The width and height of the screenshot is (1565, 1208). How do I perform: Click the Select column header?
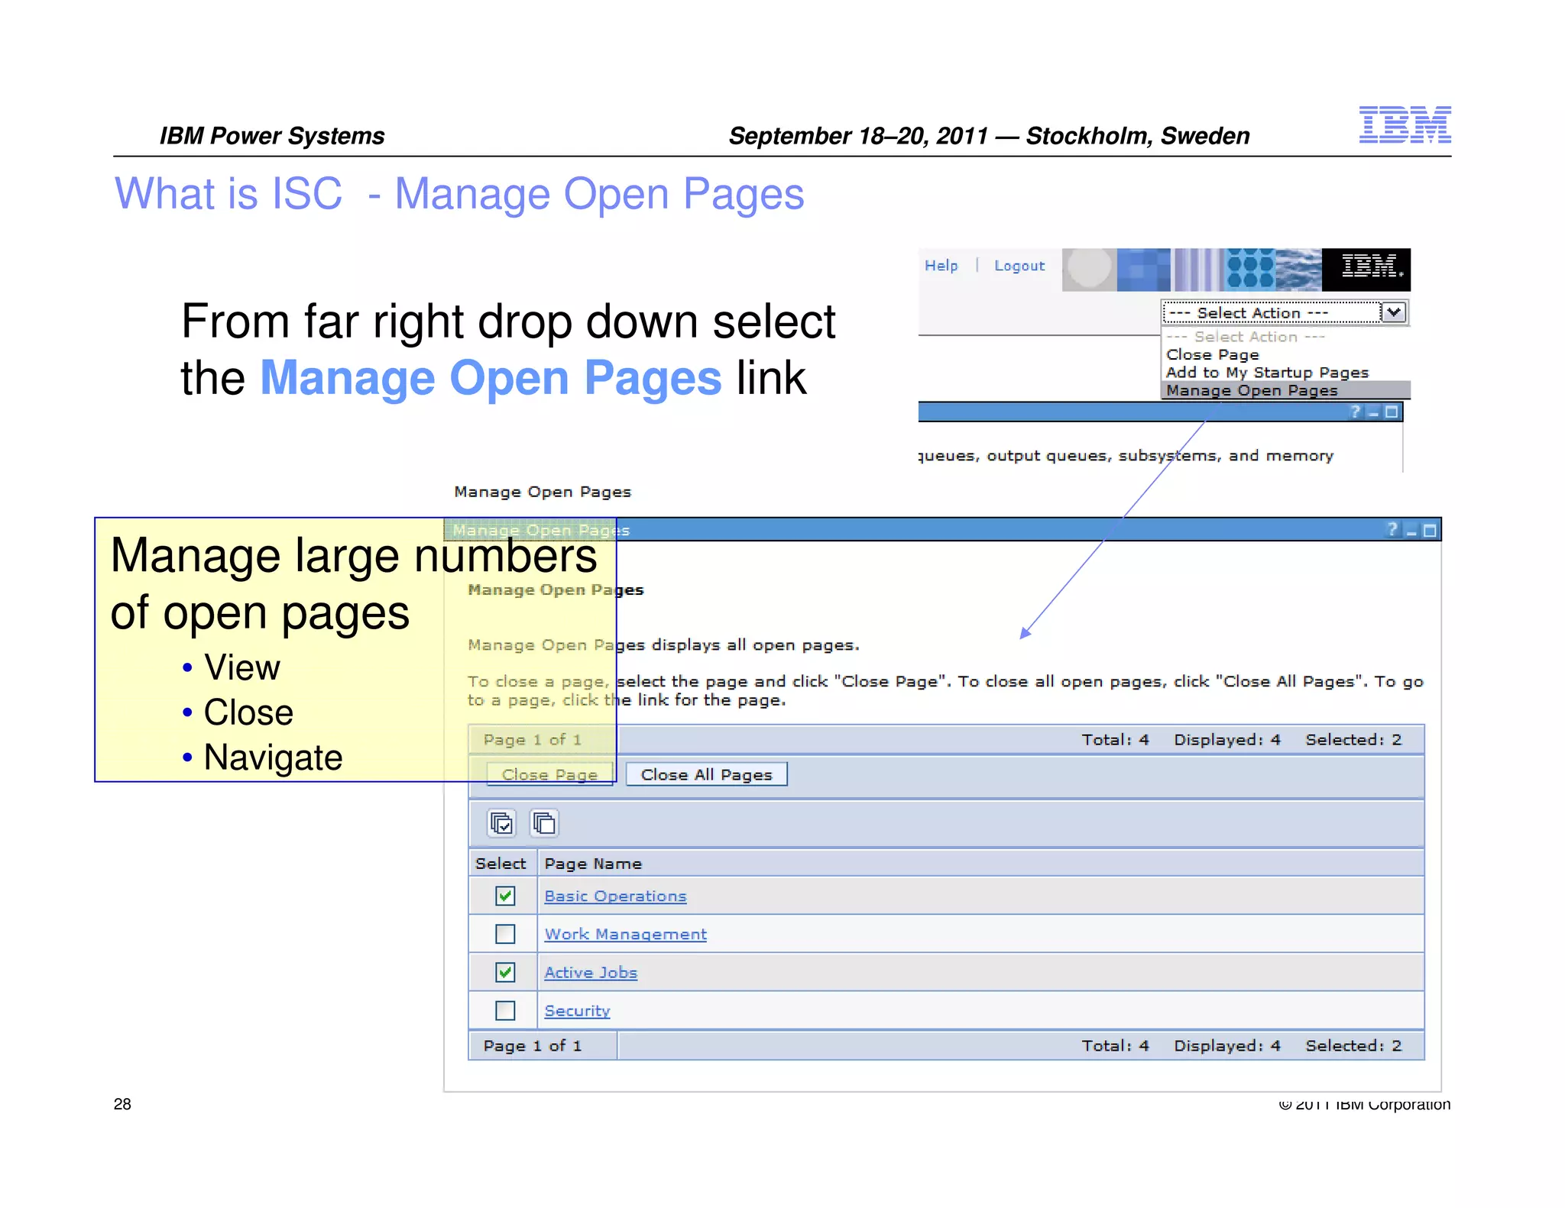click(x=501, y=864)
